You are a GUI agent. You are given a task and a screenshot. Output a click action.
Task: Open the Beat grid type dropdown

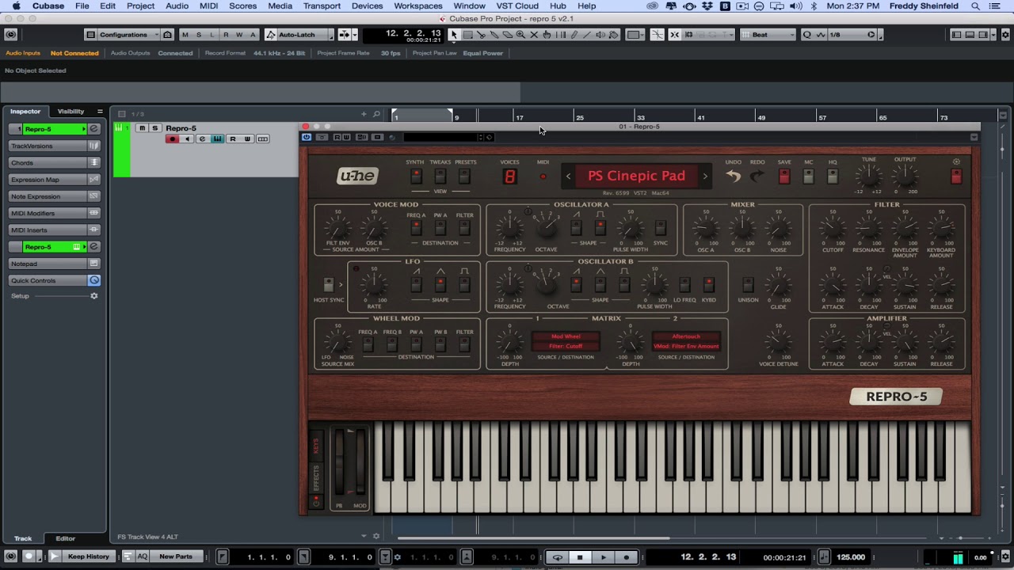pyautogui.click(x=768, y=35)
